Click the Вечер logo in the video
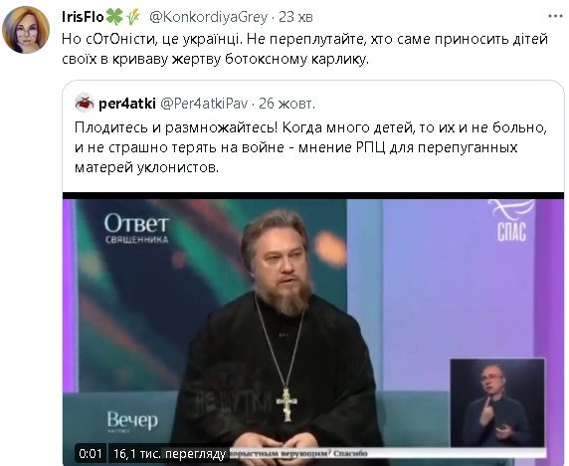 tap(132, 422)
